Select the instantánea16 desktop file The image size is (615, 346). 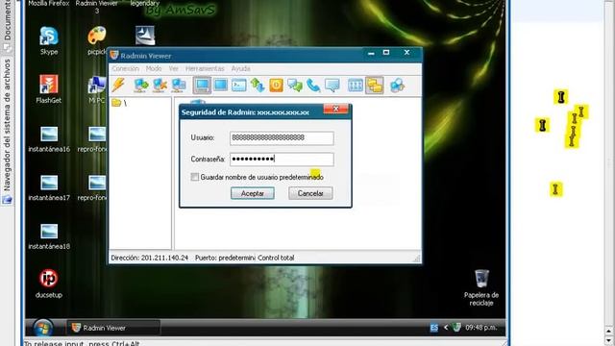coord(49,138)
